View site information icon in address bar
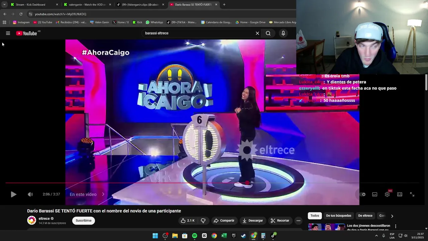 click(x=30, y=14)
